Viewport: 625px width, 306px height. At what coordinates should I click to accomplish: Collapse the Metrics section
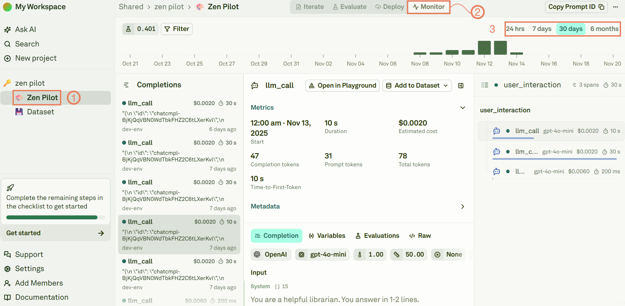(x=462, y=108)
